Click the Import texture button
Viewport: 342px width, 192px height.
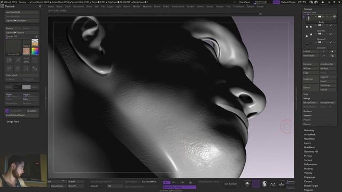[x=13, y=28]
